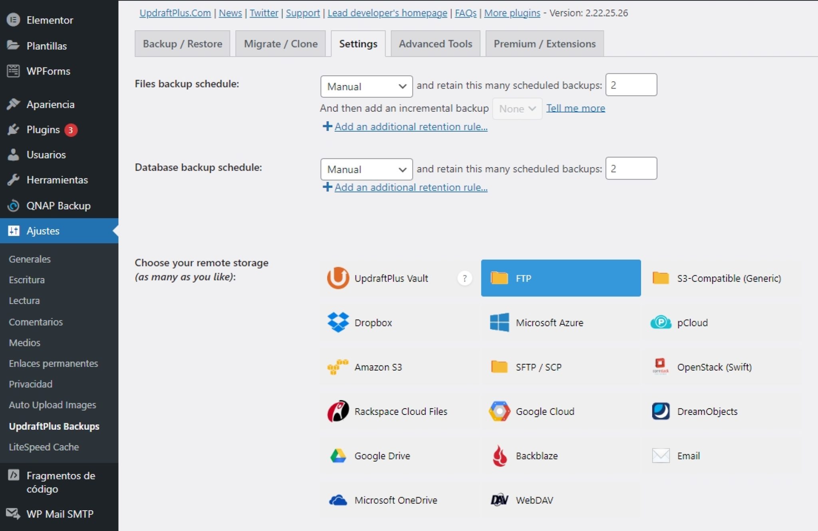The width and height of the screenshot is (818, 531).
Task: Edit the scheduled backups retention count field
Action: (x=631, y=85)
